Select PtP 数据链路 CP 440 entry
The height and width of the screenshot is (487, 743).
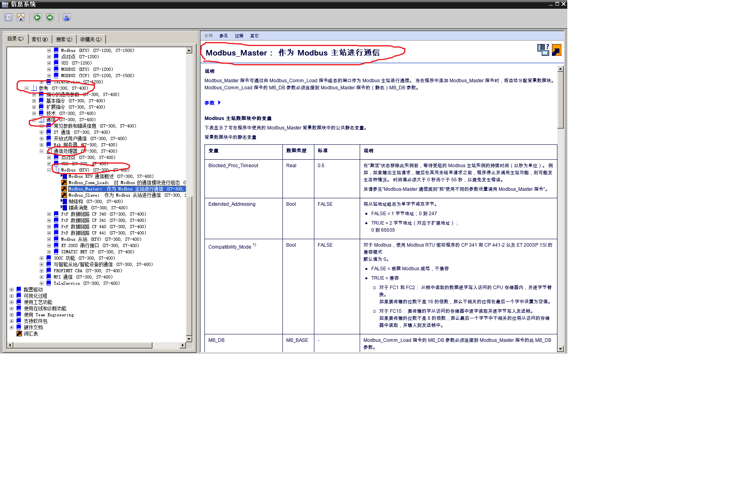[x=104, y=227]
